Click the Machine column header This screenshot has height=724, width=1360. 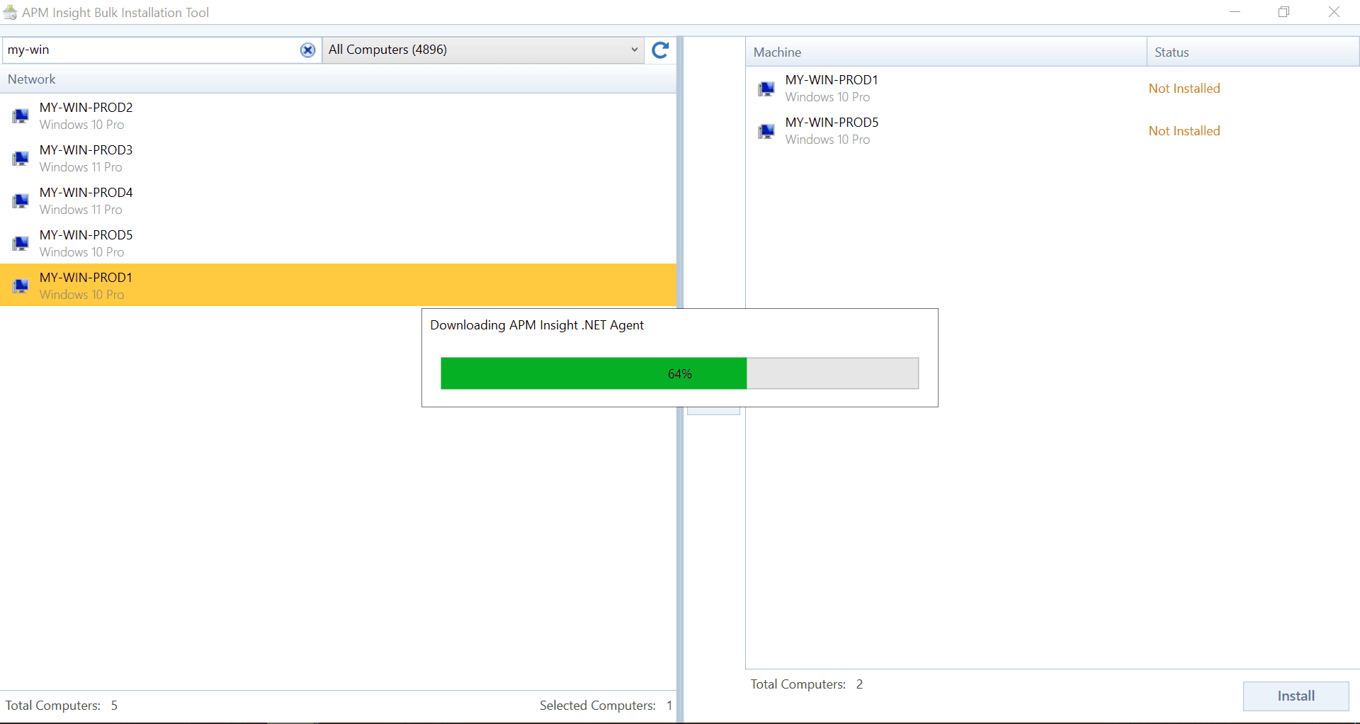946,52
